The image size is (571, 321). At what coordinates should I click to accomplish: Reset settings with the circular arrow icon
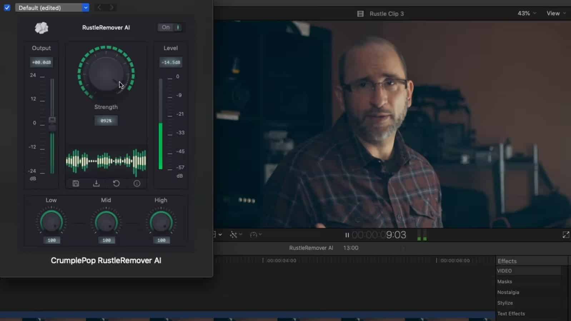click(x=116, y=183)
